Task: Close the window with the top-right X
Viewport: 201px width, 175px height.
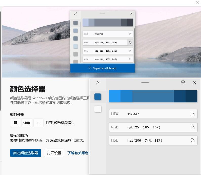Action: pos(197,2)
